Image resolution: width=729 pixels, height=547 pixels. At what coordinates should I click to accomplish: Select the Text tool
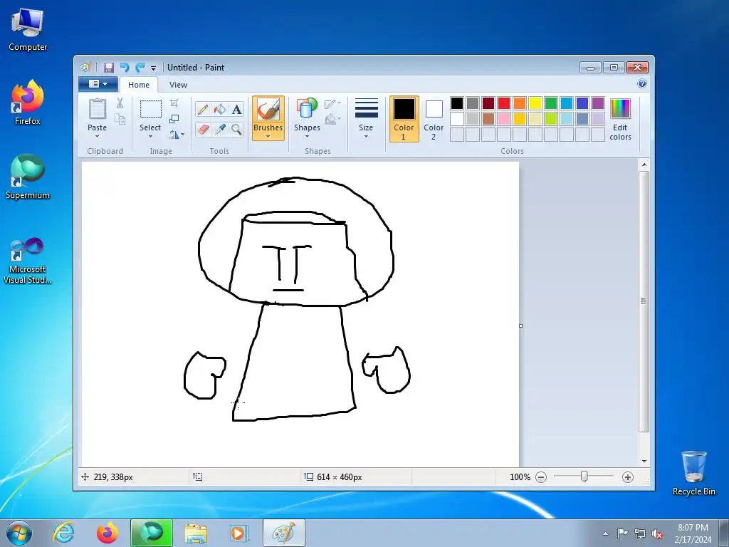[236, 109]
